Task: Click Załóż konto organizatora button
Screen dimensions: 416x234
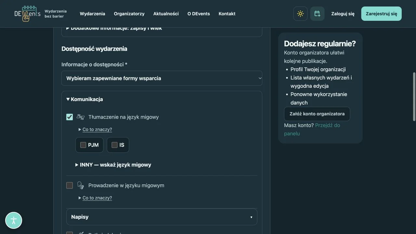Action: pos(317,114)
